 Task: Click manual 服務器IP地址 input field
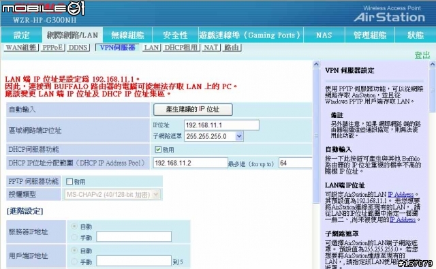(134, 237)
